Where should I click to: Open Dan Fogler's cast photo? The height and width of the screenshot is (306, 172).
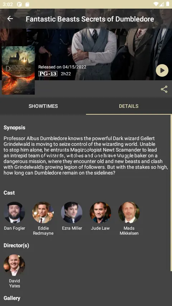(x=14, y=212)
